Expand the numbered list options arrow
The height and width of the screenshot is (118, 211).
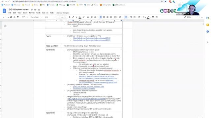pyautogui.click(x=123, y=17)
